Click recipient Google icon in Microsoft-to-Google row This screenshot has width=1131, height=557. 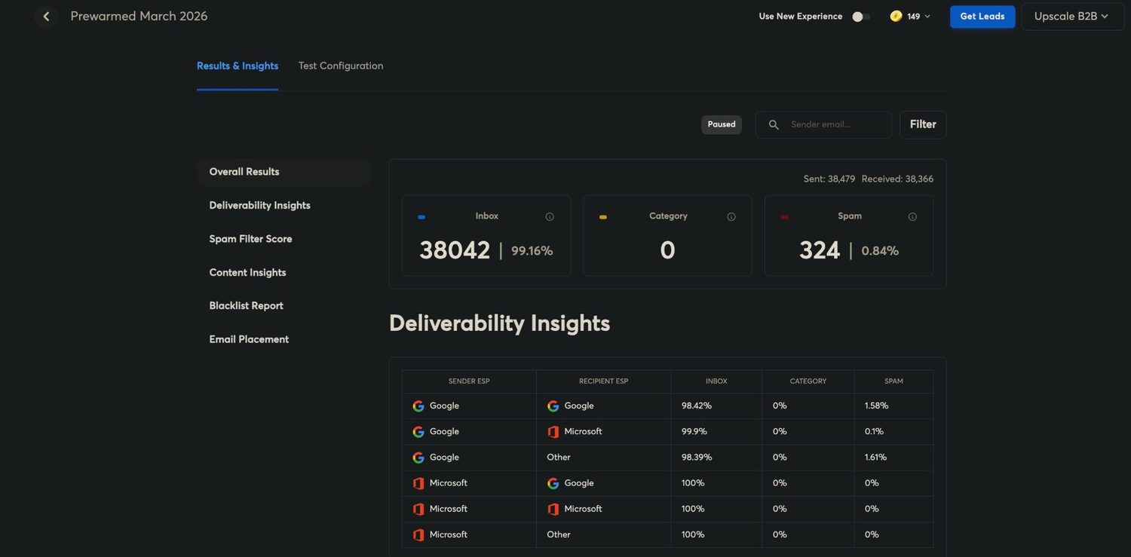553,483
